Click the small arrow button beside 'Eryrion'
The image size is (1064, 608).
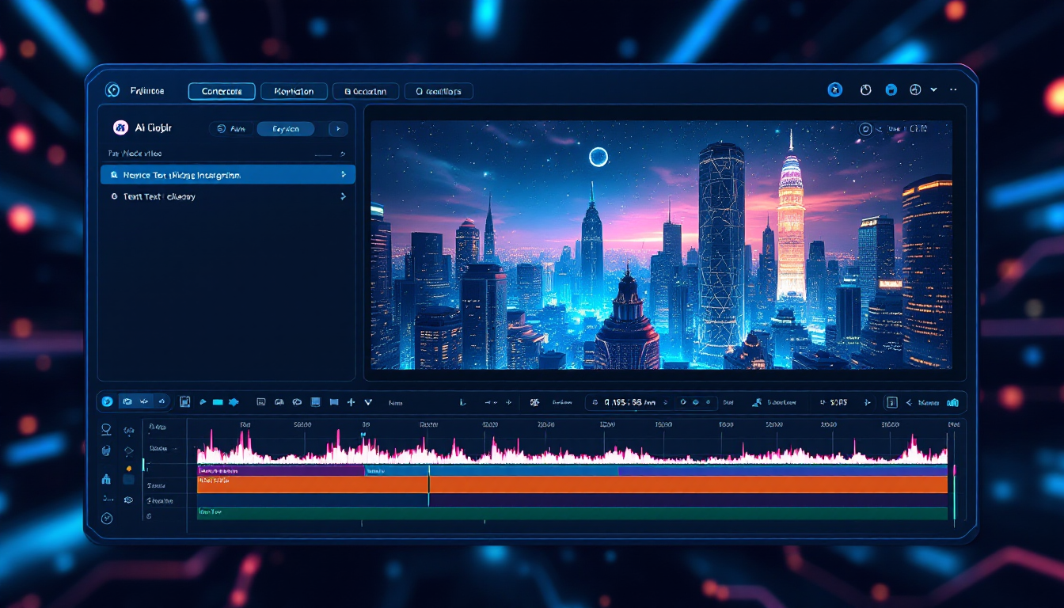coord(338,128)
